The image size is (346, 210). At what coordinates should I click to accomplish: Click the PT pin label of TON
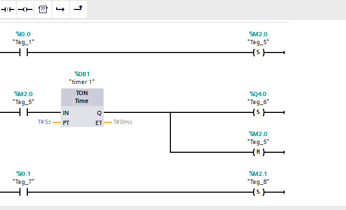click(x=66, y=123)
